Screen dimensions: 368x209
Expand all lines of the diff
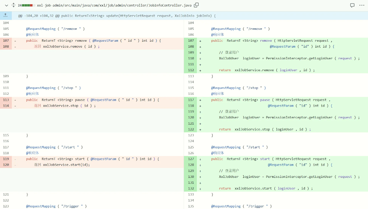point(13,5)
